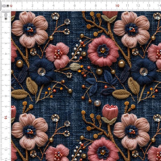Click the red 10 on the horizontal ruler
Screen dimensions: 161x161
[117, 6]
